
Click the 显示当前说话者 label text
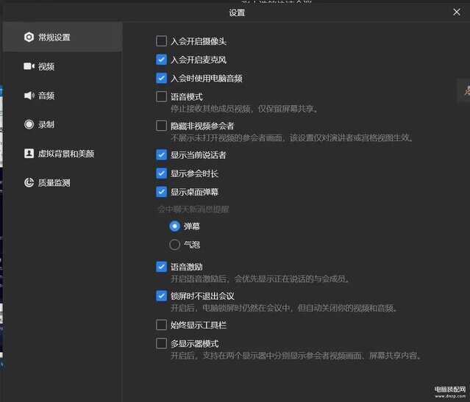click(x=199, y=155)
